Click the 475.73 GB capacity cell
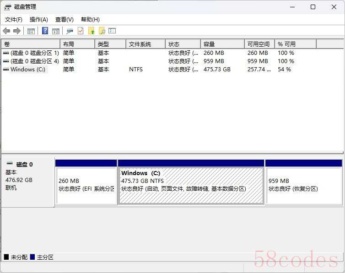 point(217,70)
